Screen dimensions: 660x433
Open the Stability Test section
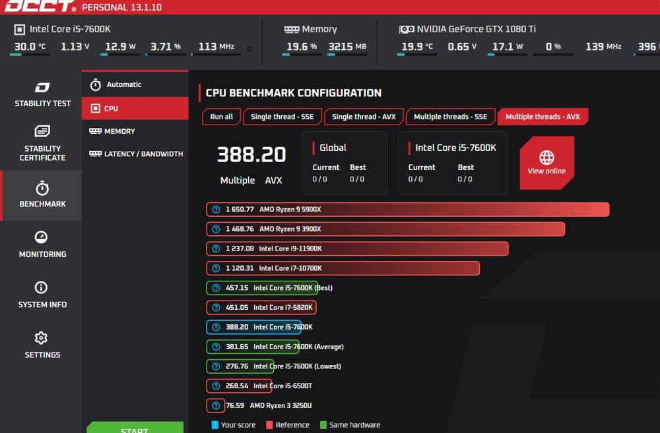(x=42, y=95)
